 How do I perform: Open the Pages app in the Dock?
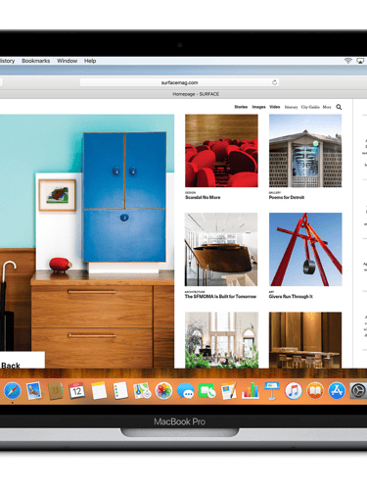[x=228, y=391]
